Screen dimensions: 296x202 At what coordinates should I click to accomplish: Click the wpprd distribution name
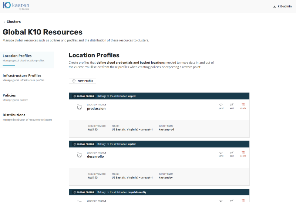pos(132,96)
